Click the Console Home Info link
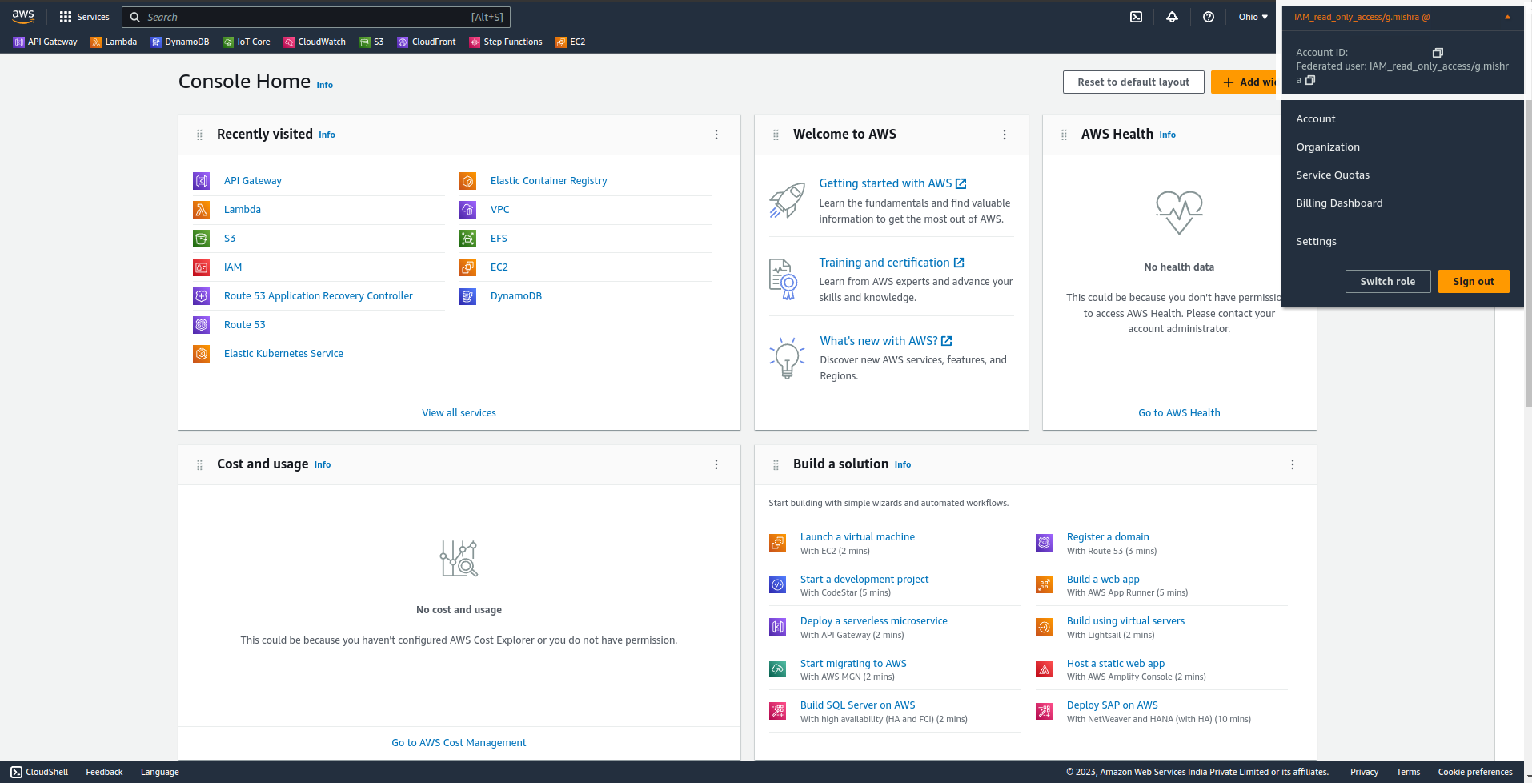The height and width of the screenshot is (783, 1532). (324, 85)
